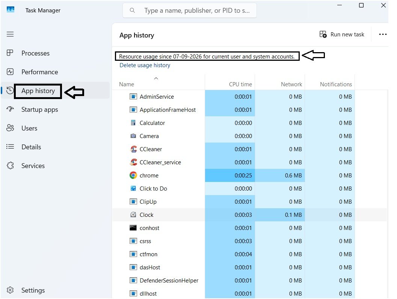The height and width of the screenshot is (299, 397).
Task: Click the Startup apps gauge icon
Action: click(x=10, y=109)
